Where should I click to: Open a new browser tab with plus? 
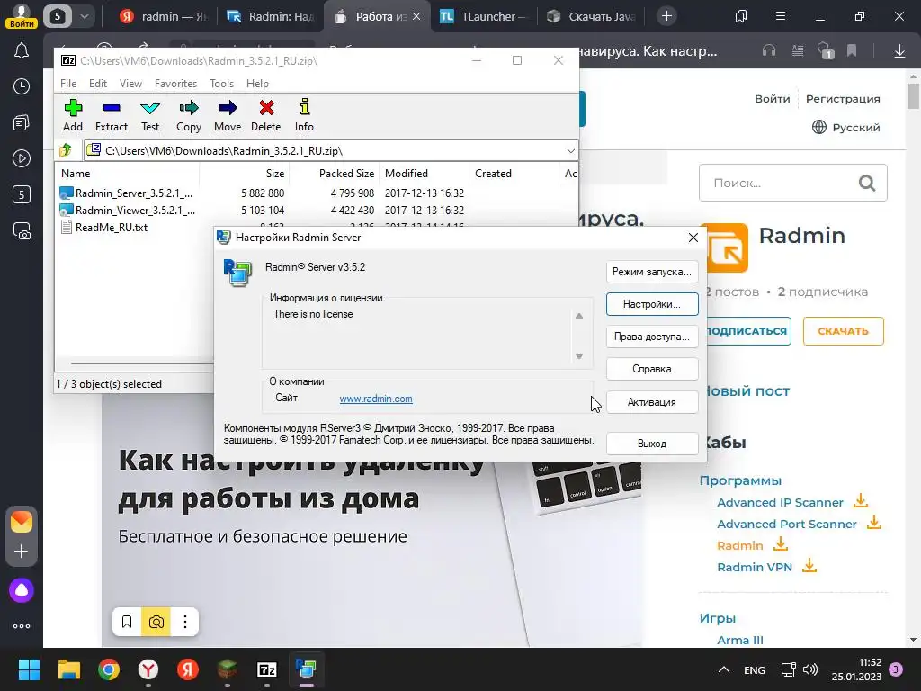[x=666, y=16]
